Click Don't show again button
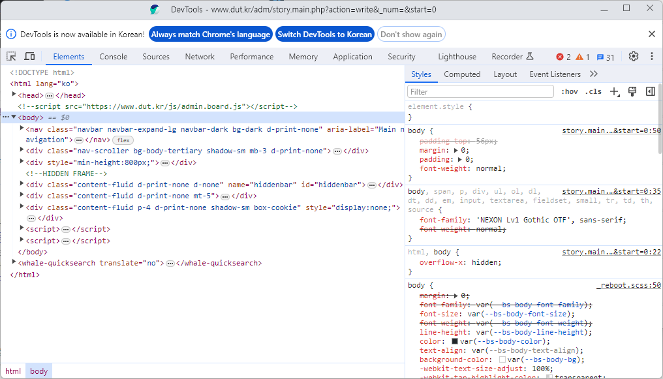 (x=411, y=34)
